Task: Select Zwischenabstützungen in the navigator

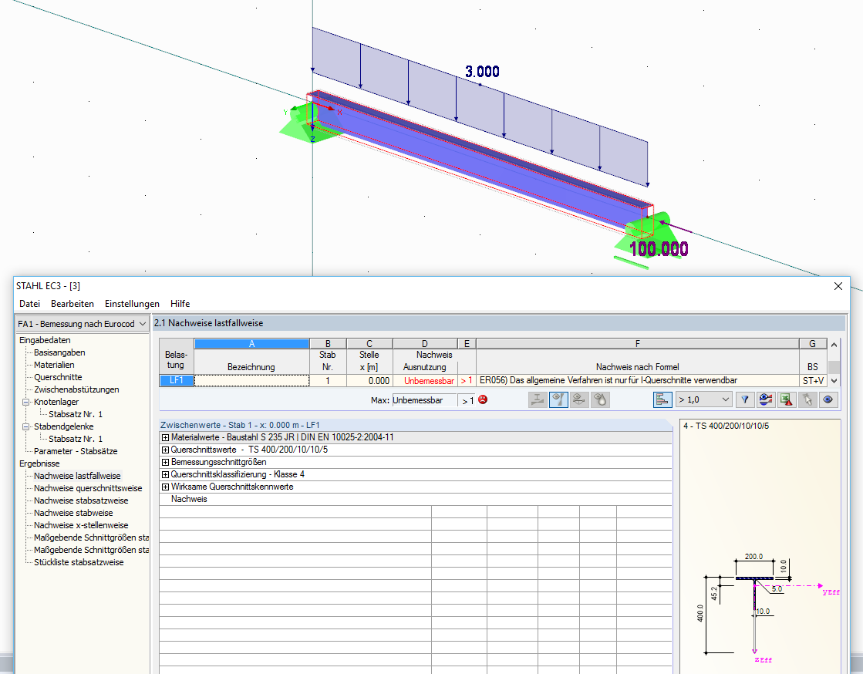Action: pos(76,389)
